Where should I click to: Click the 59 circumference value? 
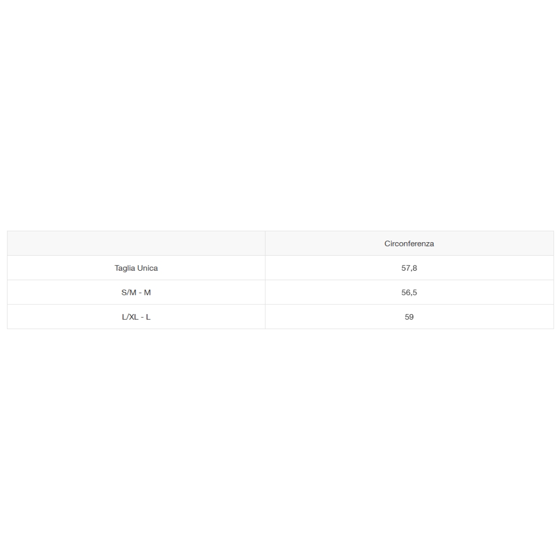coord(409,317)
